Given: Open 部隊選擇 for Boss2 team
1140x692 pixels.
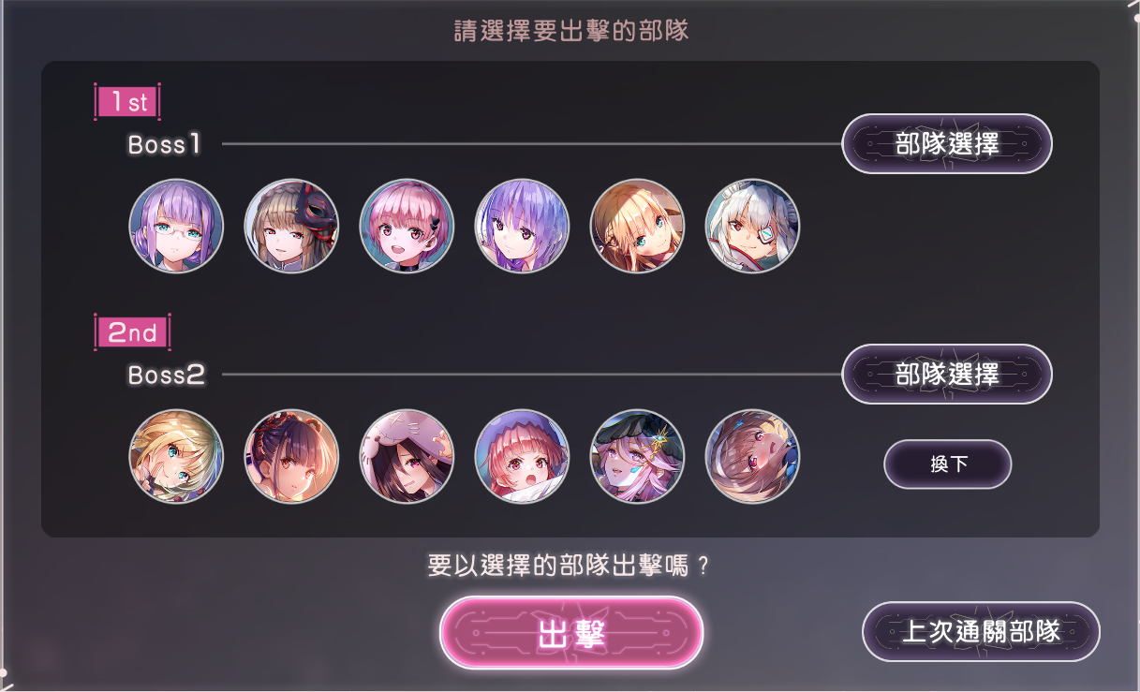Looking at the screenshot, I should point(947,375).
